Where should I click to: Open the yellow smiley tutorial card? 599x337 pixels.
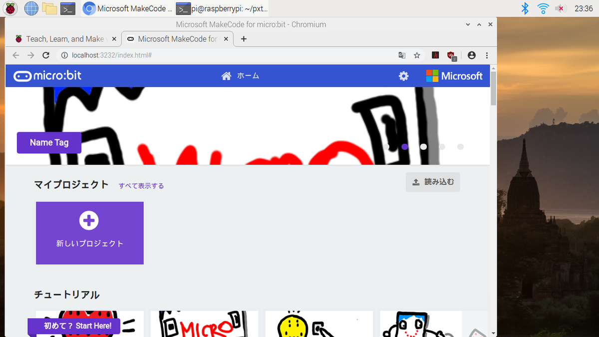tap(319, 324)
